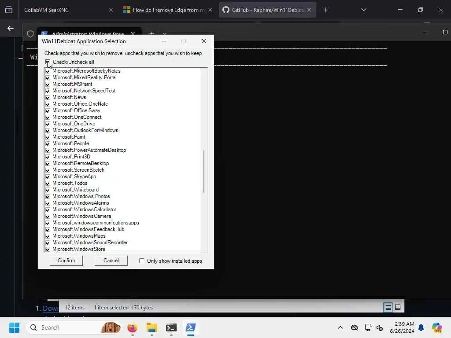This screenshot has height=338, width=451.
Task: Close the CollabVM SearXNG tab
Action: pyautogui.click(x=111, y=10)
